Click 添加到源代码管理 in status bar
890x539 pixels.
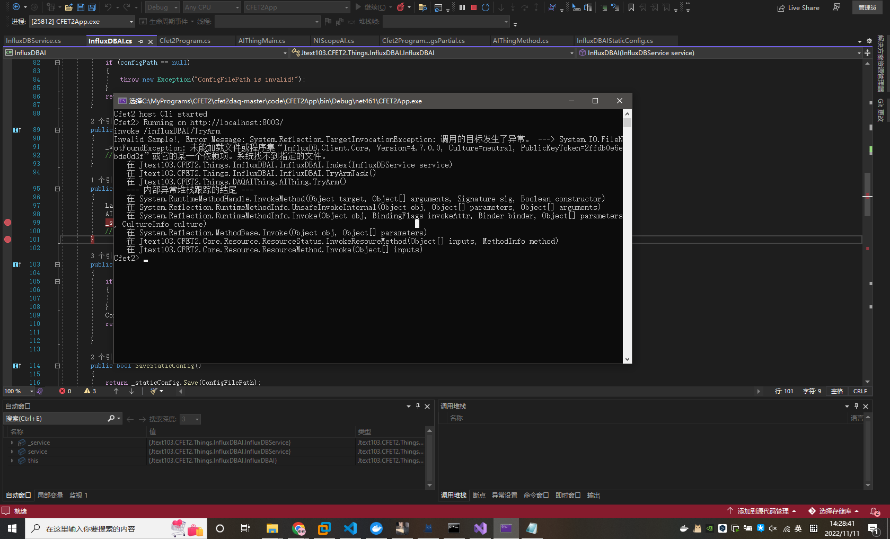click(x=762, y=511)
